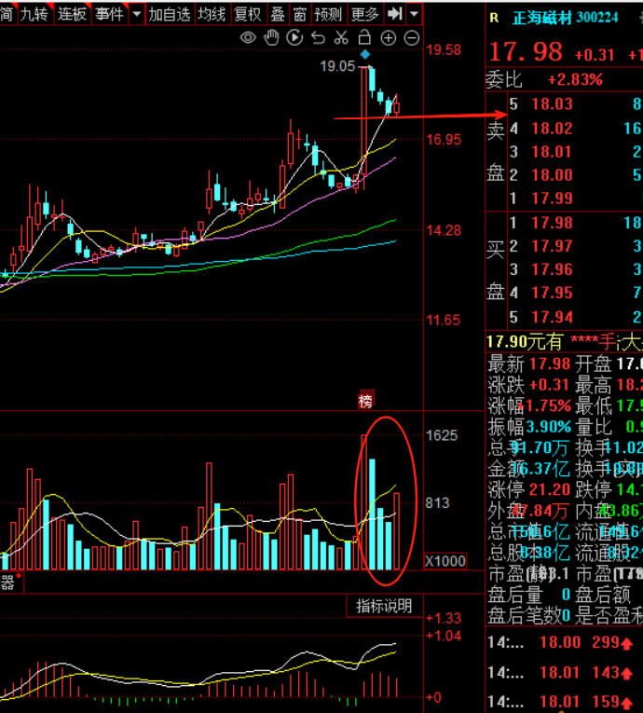
Task: Click the red 榜 badge on chart
Action: click(x=366, y=401)
